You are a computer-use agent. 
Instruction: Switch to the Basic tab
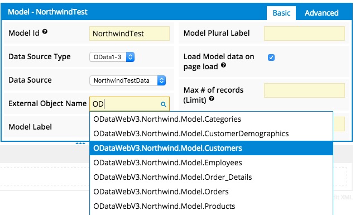(281, 13)
